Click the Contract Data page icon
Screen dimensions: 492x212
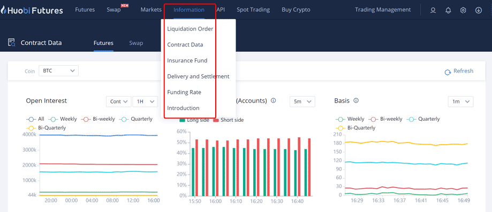(12, 43)
